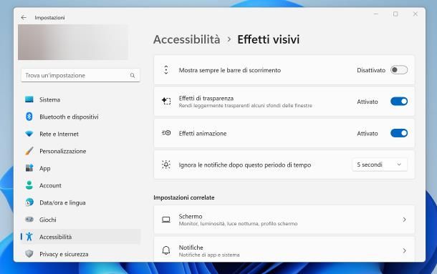Click the Impostazioni correlate heading
437x274 pixels.
(184, 197)
